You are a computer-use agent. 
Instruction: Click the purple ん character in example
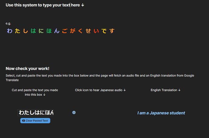(57, 31)
